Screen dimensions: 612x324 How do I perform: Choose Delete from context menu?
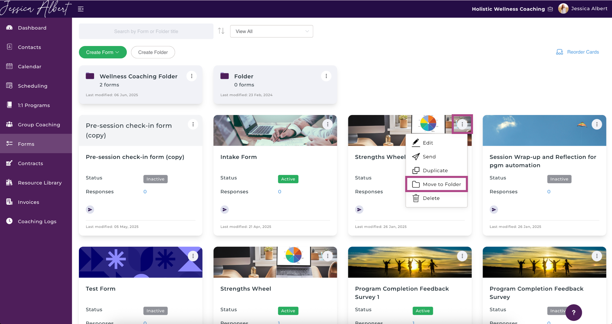coord(436,198)
